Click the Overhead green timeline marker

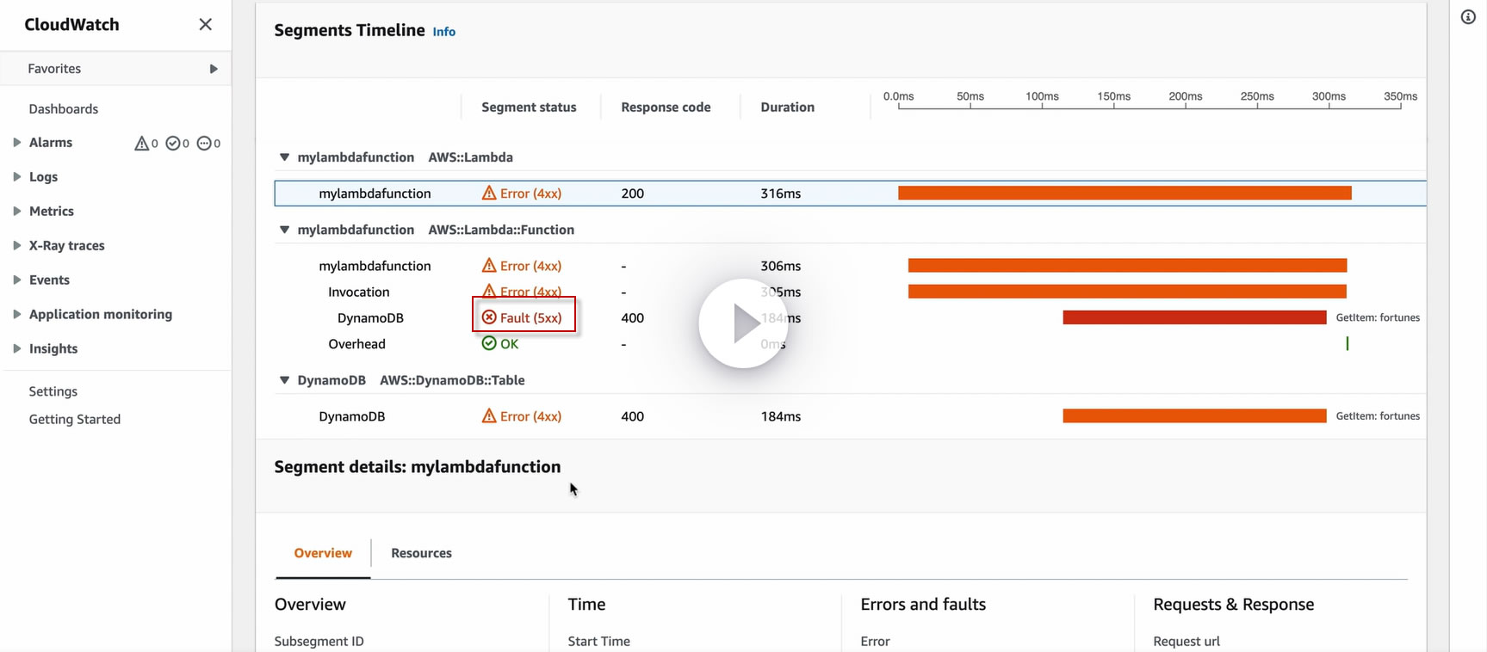click(x=1348, y=343)
